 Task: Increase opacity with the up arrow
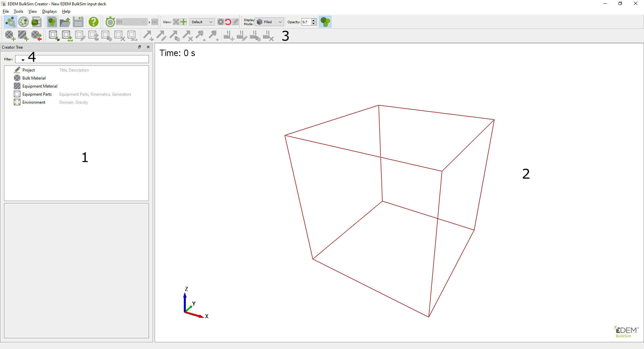coord(314,20)
